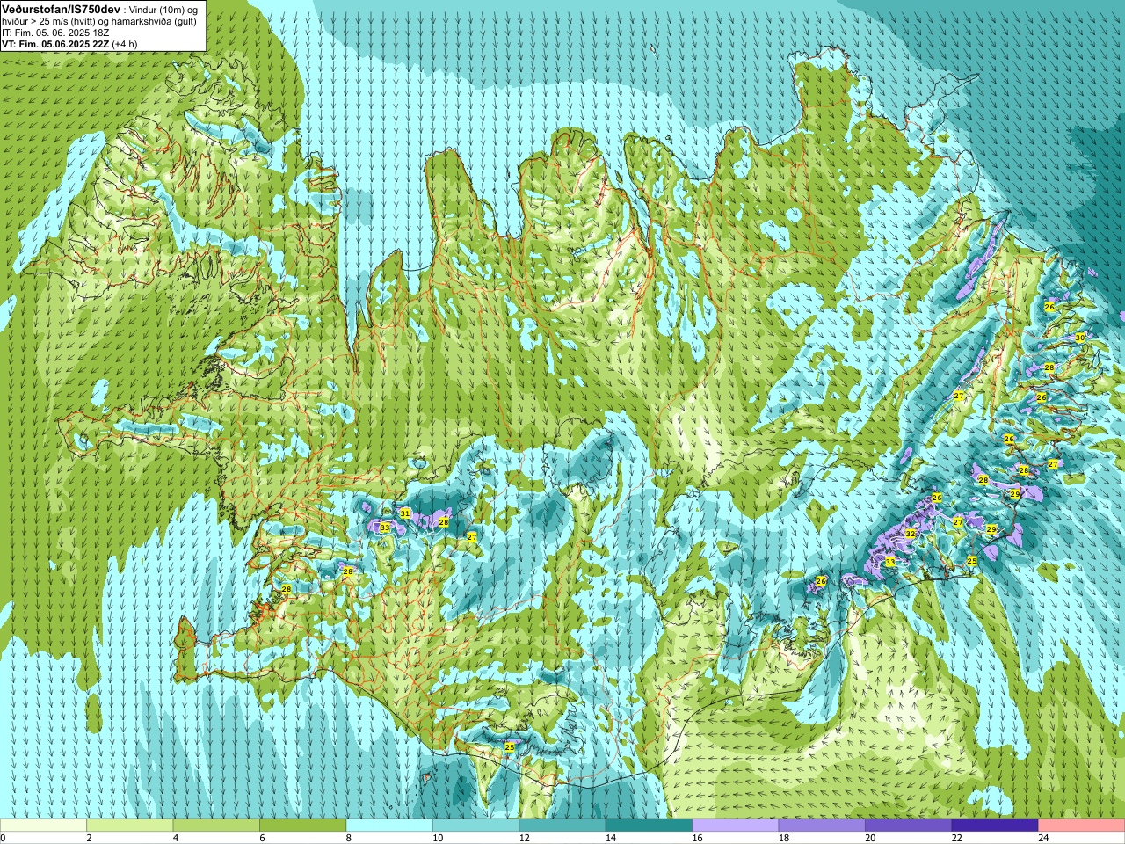Click the legend tick label '16'
The image size is (1125, 844).
[x=697, y=838]
